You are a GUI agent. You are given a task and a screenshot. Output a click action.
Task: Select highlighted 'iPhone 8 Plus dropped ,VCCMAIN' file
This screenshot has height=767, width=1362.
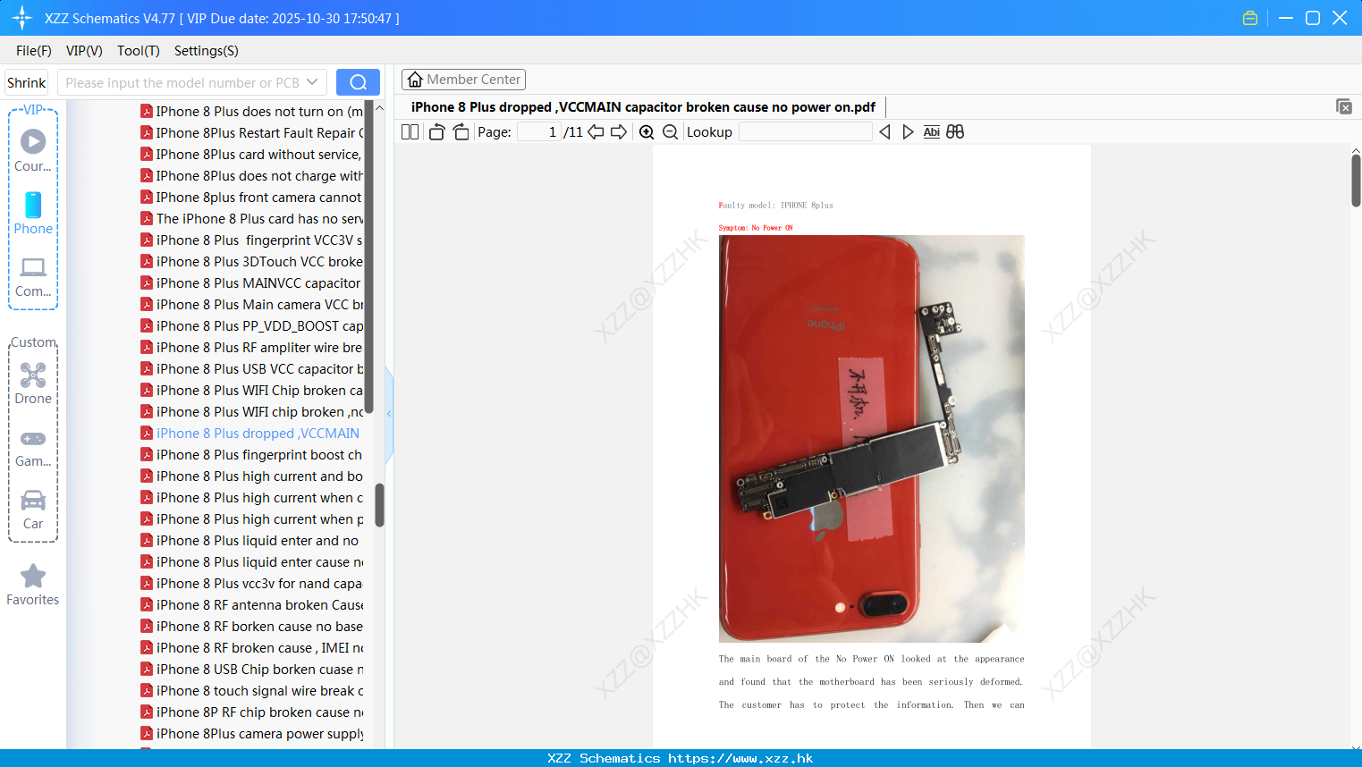point(251,434)
